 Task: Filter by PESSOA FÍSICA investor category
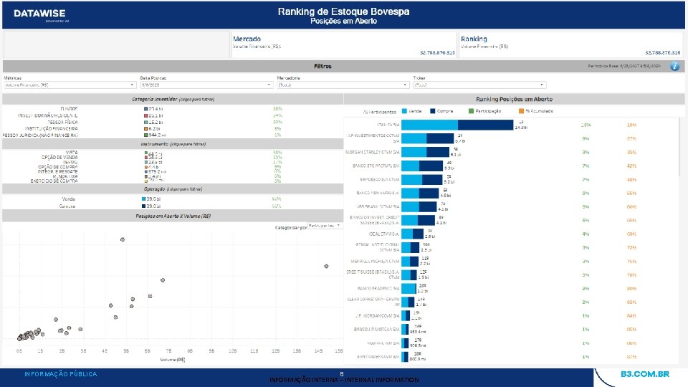pos(63,122)
